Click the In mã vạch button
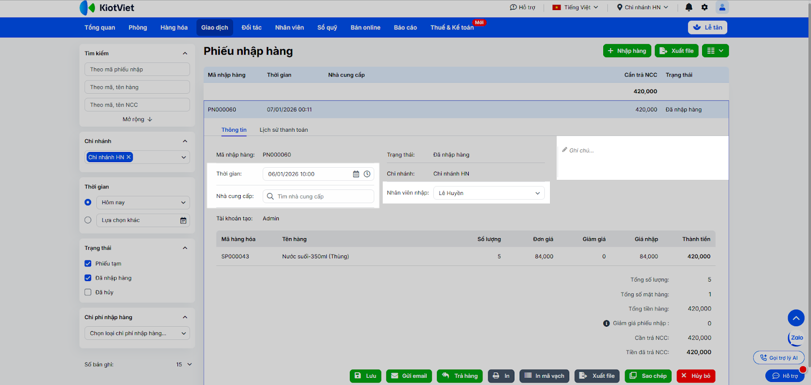Screen dimensions: 811x385 click(544, 376)
